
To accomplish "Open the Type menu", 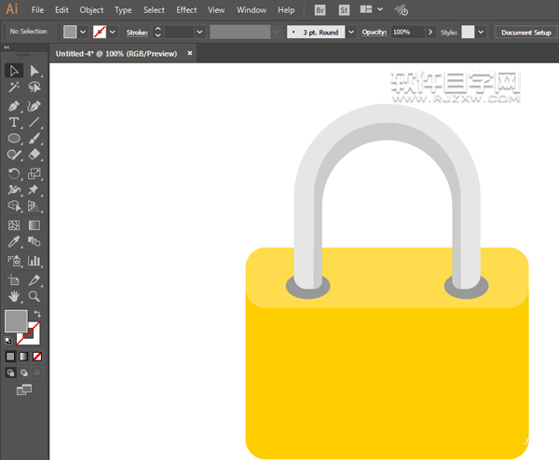I will click(x=123, y=10).
